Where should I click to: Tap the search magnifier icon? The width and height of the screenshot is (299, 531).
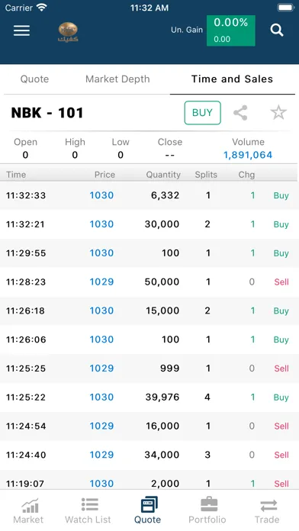point(277,31)
